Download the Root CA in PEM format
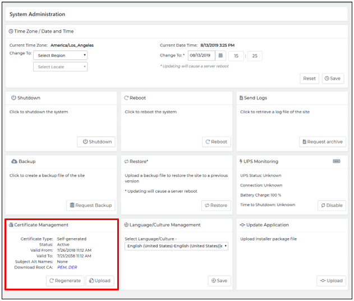This screenshot has height=301, width=354. 62,267
